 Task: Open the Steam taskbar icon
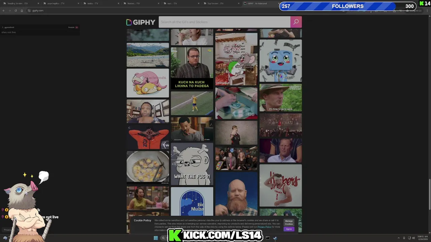click(275, 238)
